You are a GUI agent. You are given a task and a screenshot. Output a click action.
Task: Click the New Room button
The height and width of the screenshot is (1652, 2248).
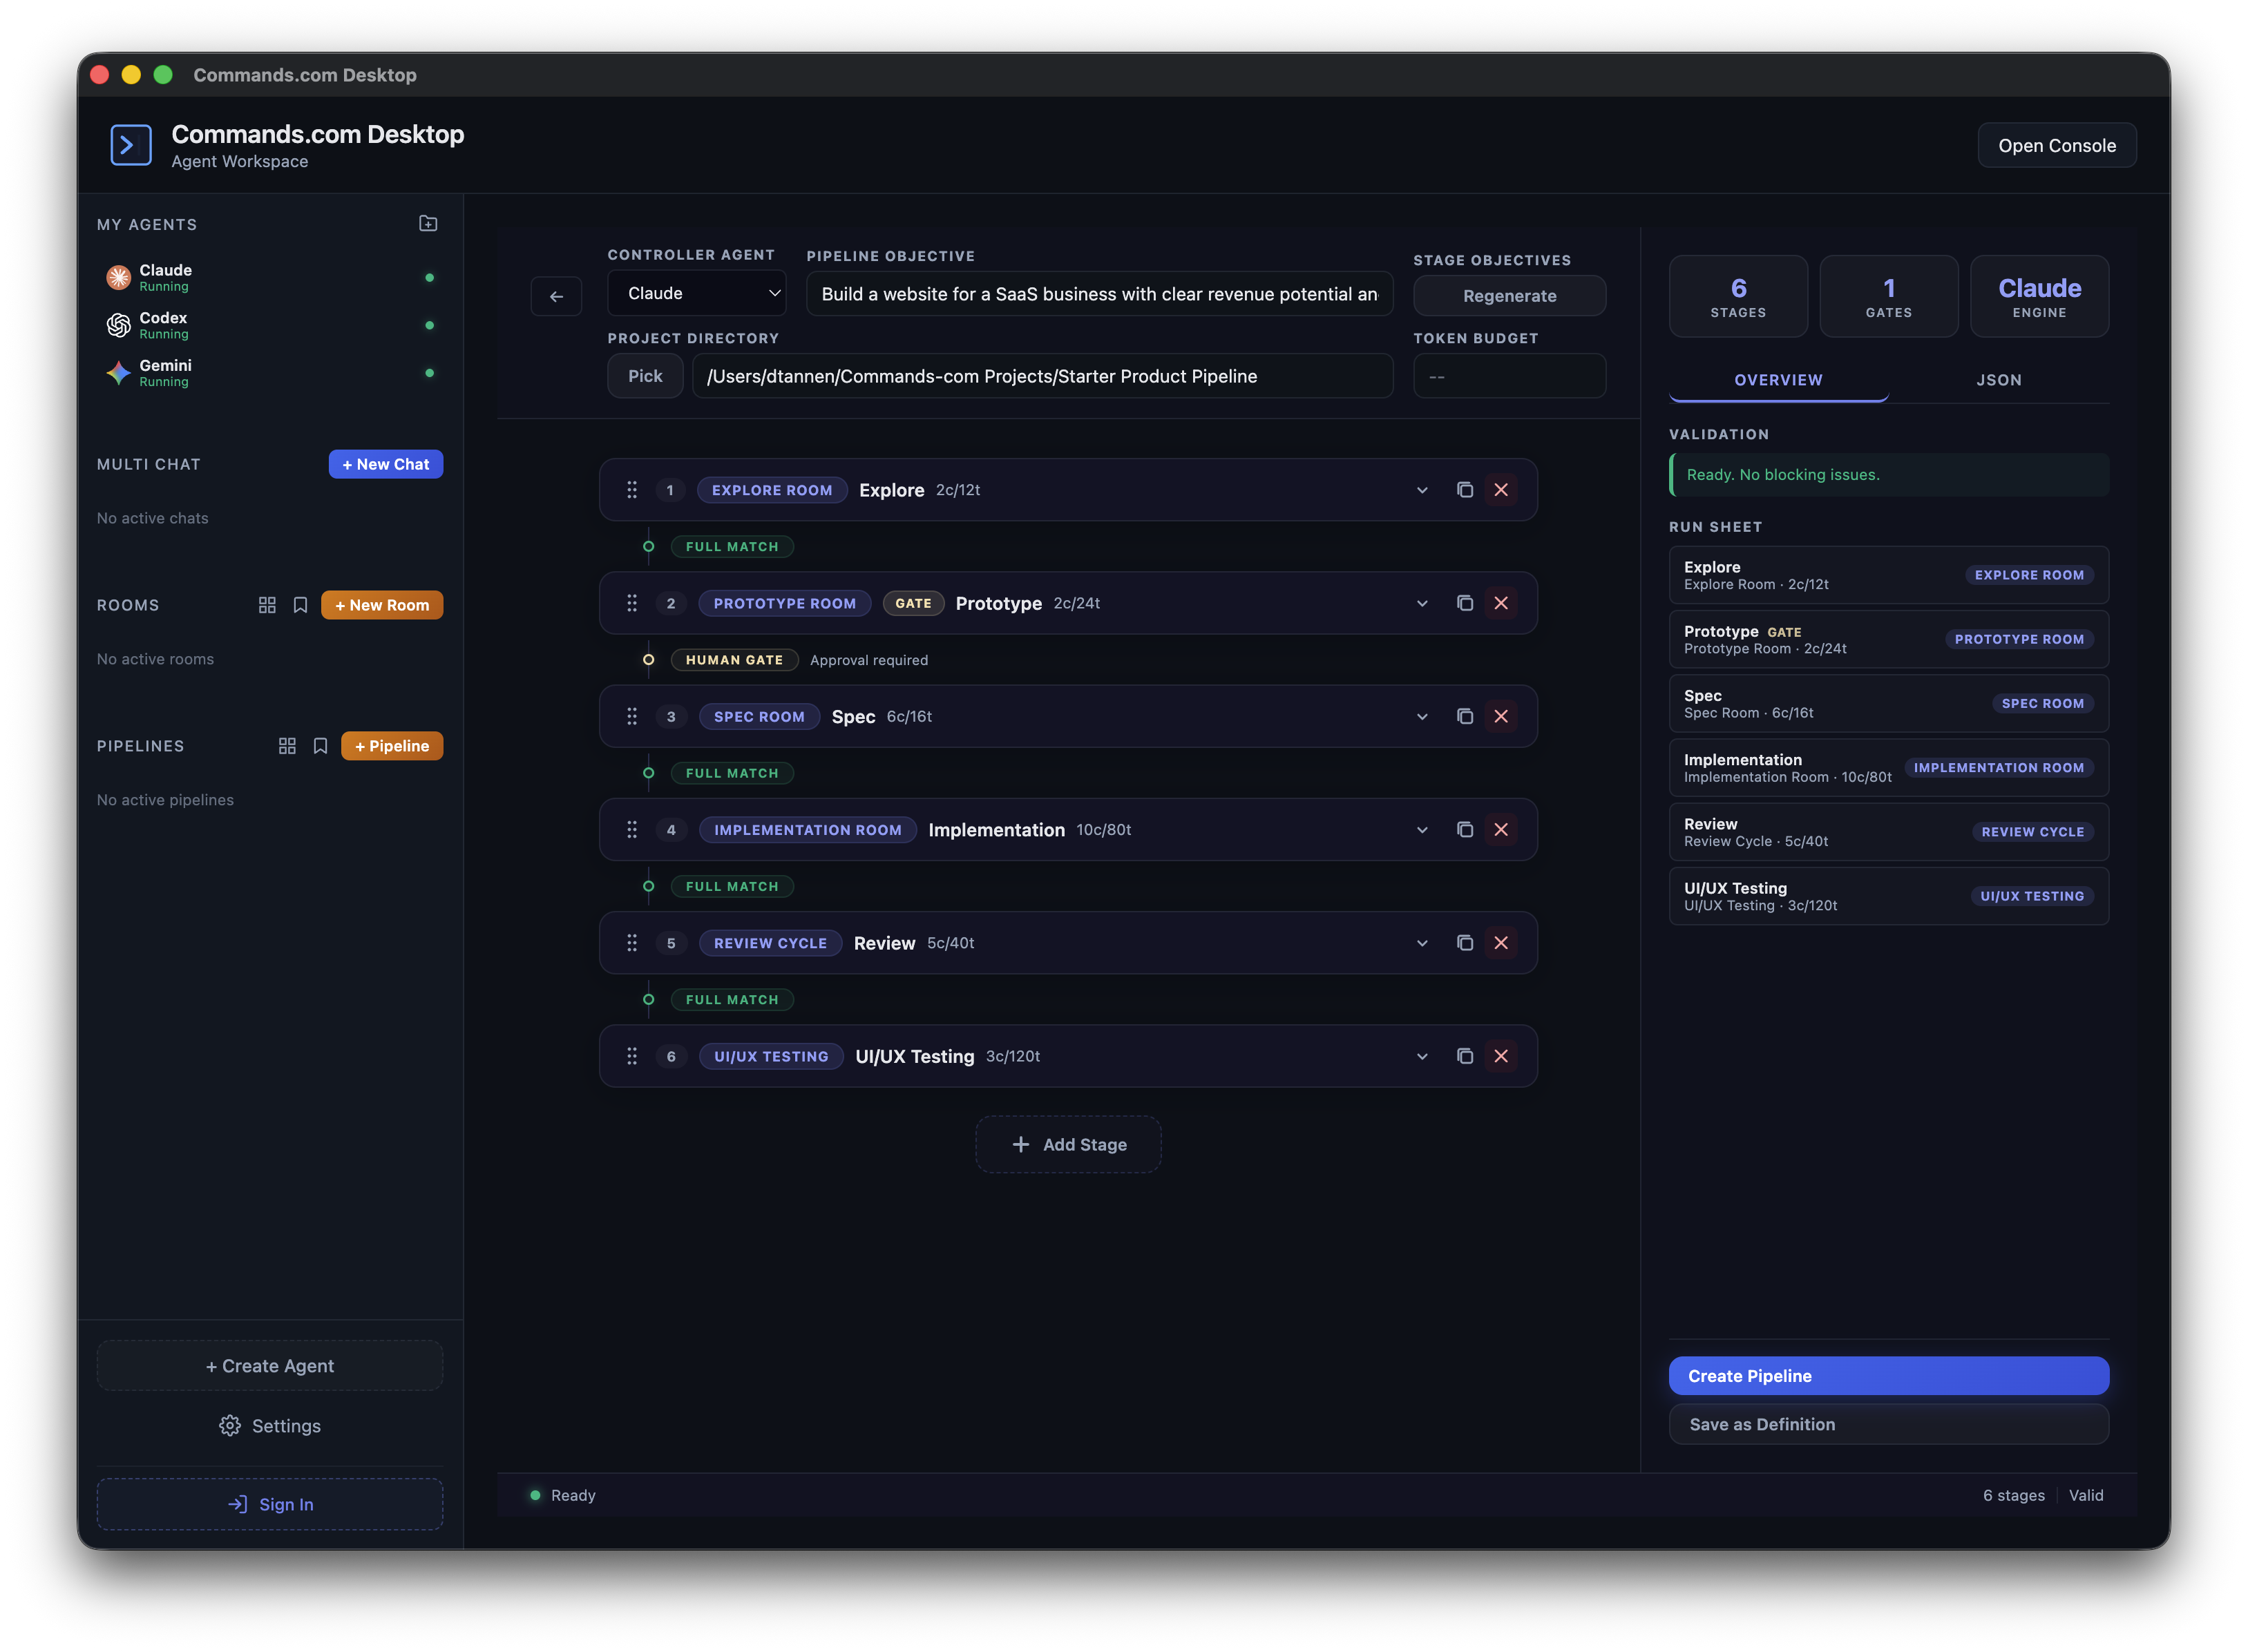point(382,605)
